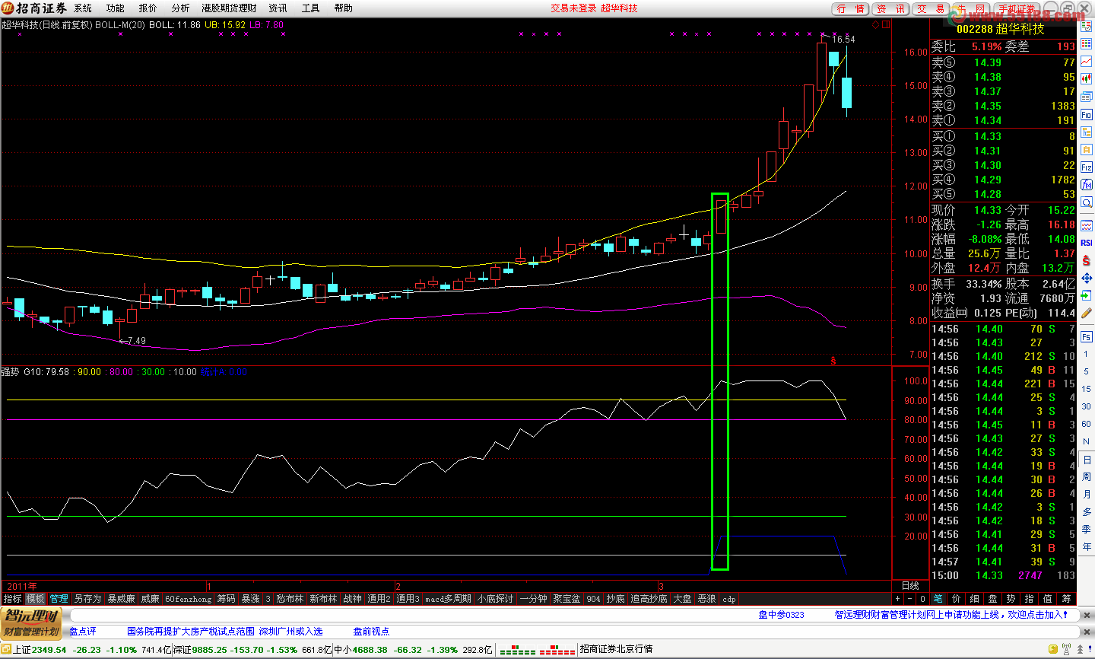The width and height of the screenshot is (1095, 659).
Task: Click the F5 sidebar icon
Action: coord(1086,337)
